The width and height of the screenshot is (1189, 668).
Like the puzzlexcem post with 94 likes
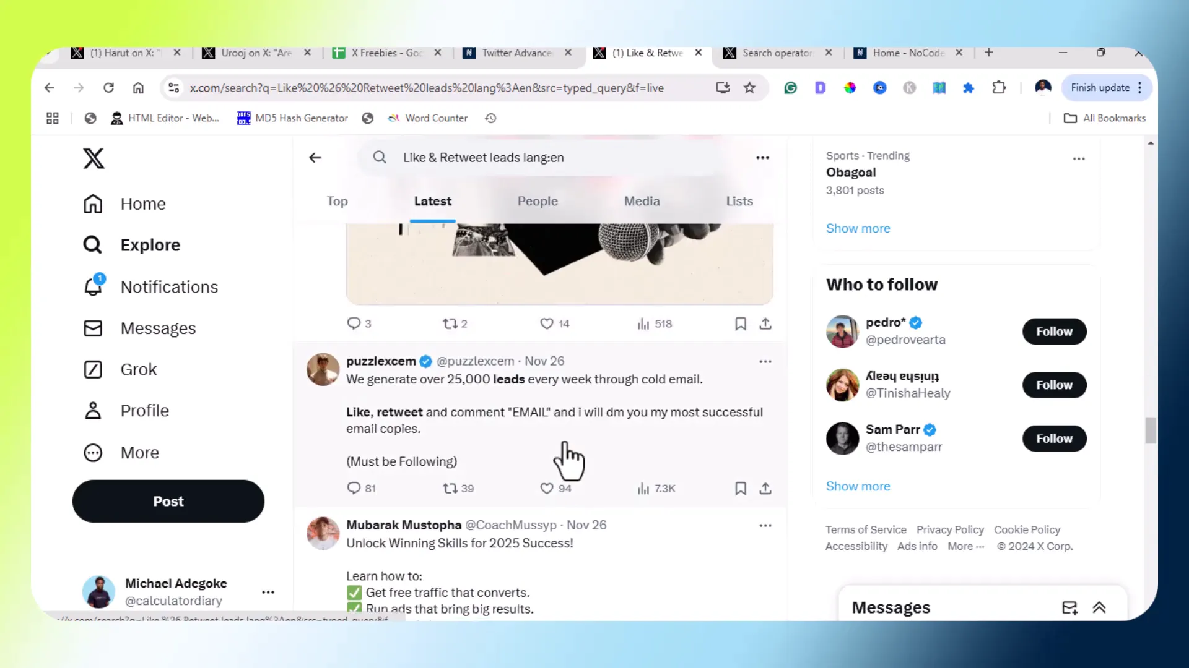pos(556,488)
